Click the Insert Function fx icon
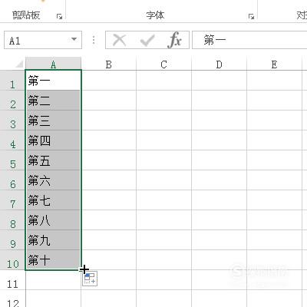307x307 pixels. [175, 40]
